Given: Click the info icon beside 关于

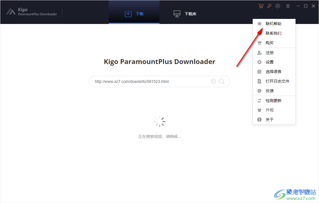Looking at the screenshot, I should (259, 120).
